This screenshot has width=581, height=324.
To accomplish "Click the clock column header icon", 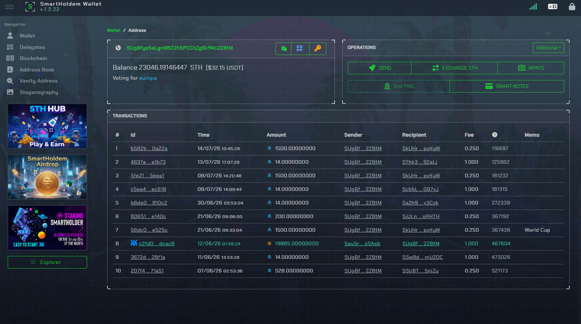I will (x=495, y=135).
